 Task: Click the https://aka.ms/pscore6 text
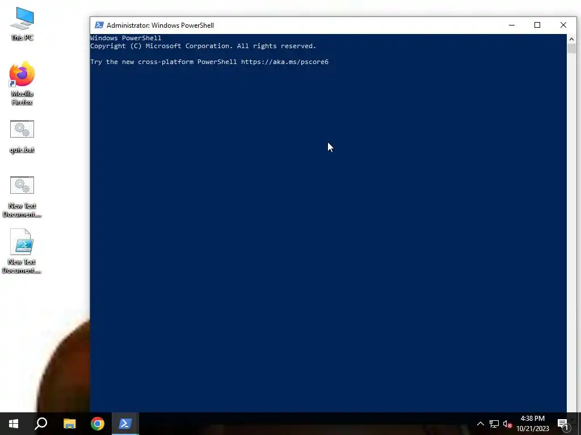285,62
